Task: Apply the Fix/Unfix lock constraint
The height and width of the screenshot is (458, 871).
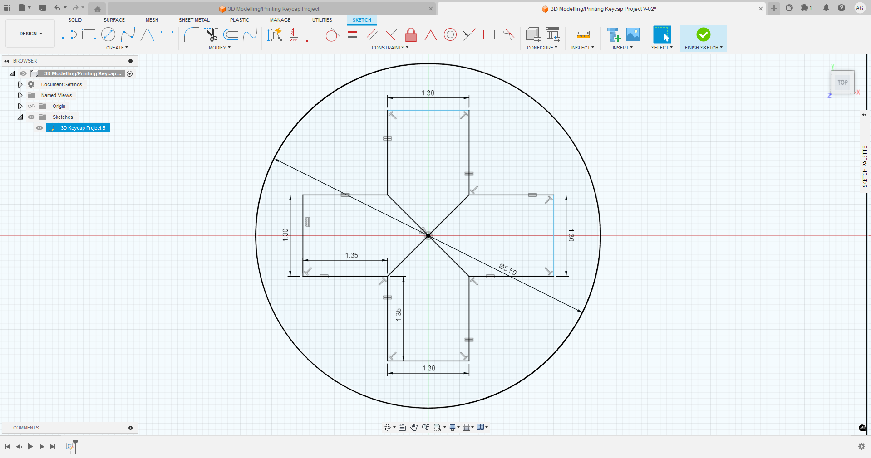Action: pyautogui.click(x=411, y=34)
